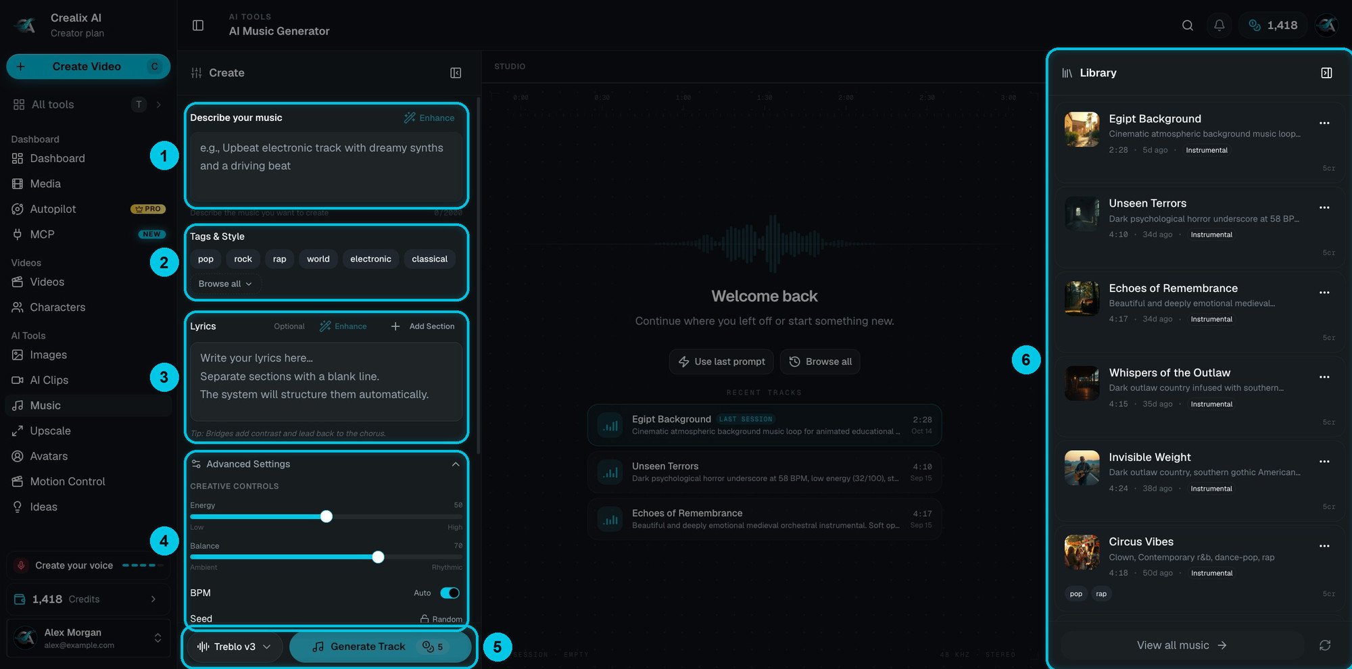Expand All tools submenu chevron
The height and width of the screenshot is (669, 1352).
pyautogui.click(x=159, y=105)
